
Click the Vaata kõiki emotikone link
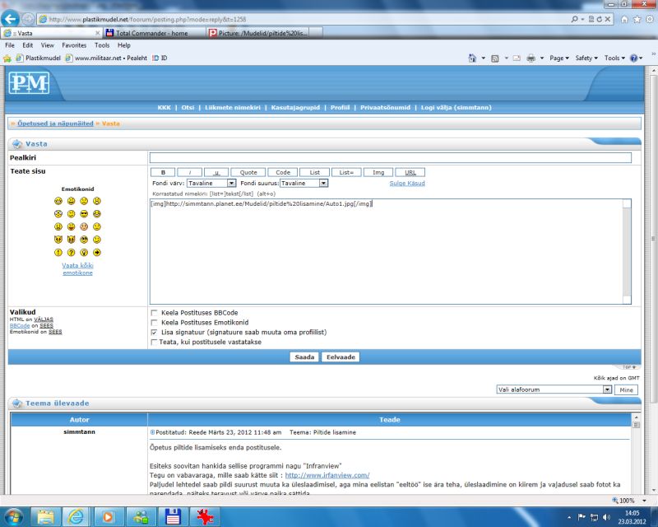[77, 269]
